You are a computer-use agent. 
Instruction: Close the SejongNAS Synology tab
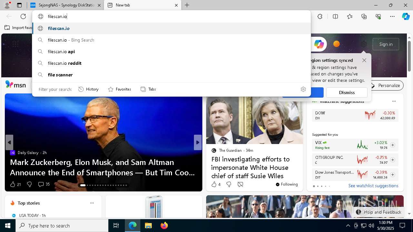tap(99, 5)
